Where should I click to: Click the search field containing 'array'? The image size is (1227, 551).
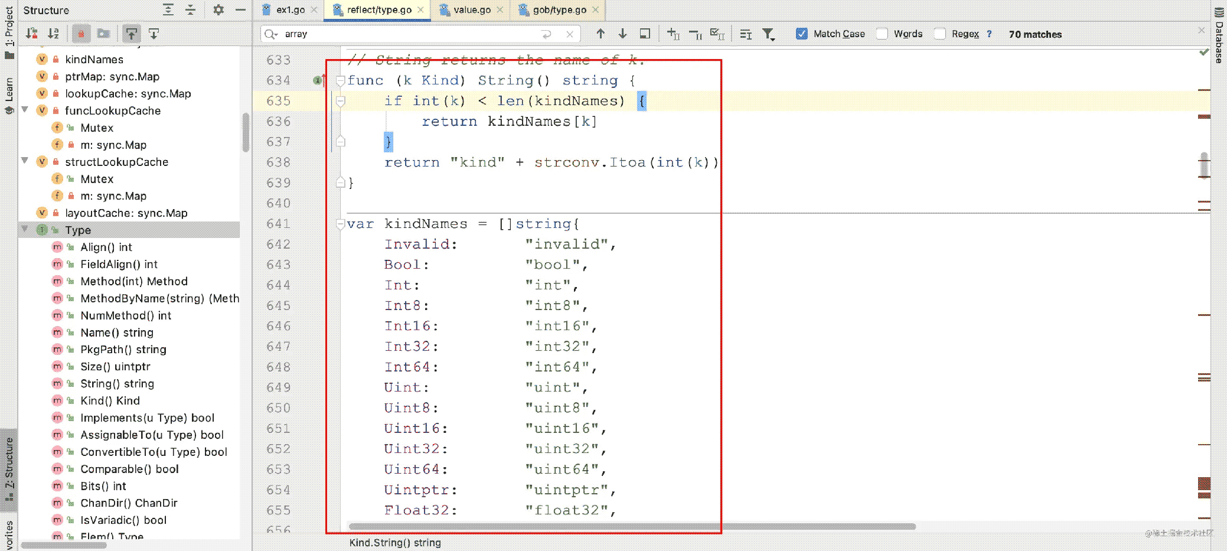407,34
